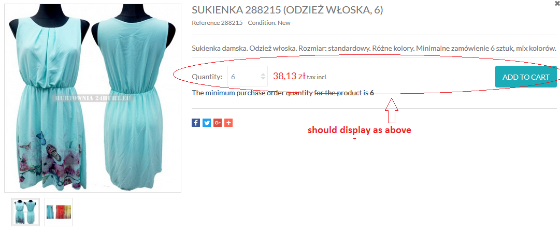Share the product on Facebook
Screen dimensions: 560x233
click(196, 123)
